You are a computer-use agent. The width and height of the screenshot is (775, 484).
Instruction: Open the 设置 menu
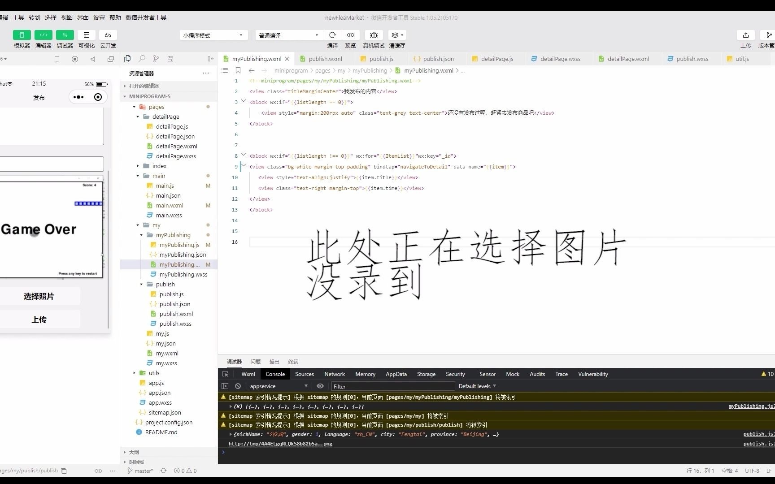pos(99,17)
